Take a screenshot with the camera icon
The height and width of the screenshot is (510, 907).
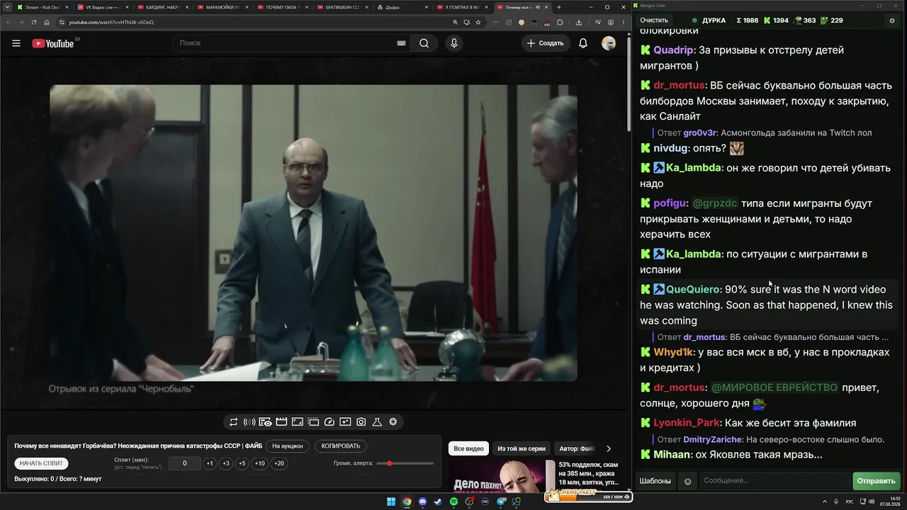361,422
